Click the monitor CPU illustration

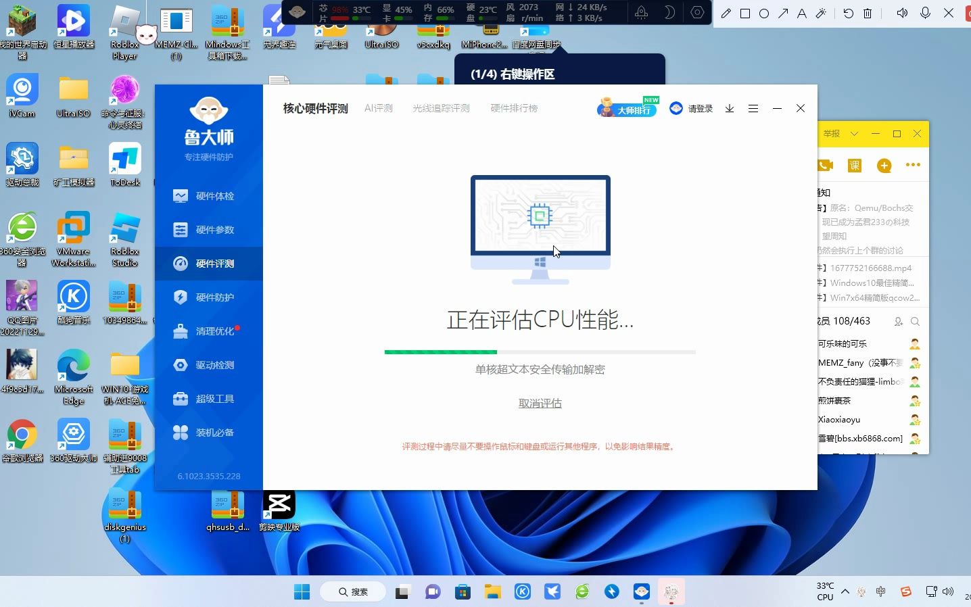(540, 230)
